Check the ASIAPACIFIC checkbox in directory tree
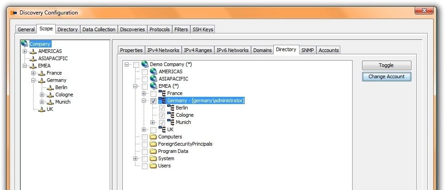The width and height of the screenshot is (445, 190). click(x=145, y=79)
